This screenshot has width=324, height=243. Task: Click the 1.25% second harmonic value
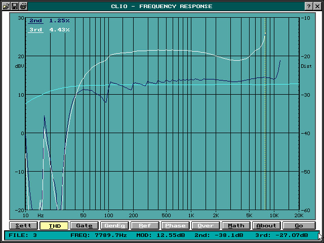(x=60, y=21)
